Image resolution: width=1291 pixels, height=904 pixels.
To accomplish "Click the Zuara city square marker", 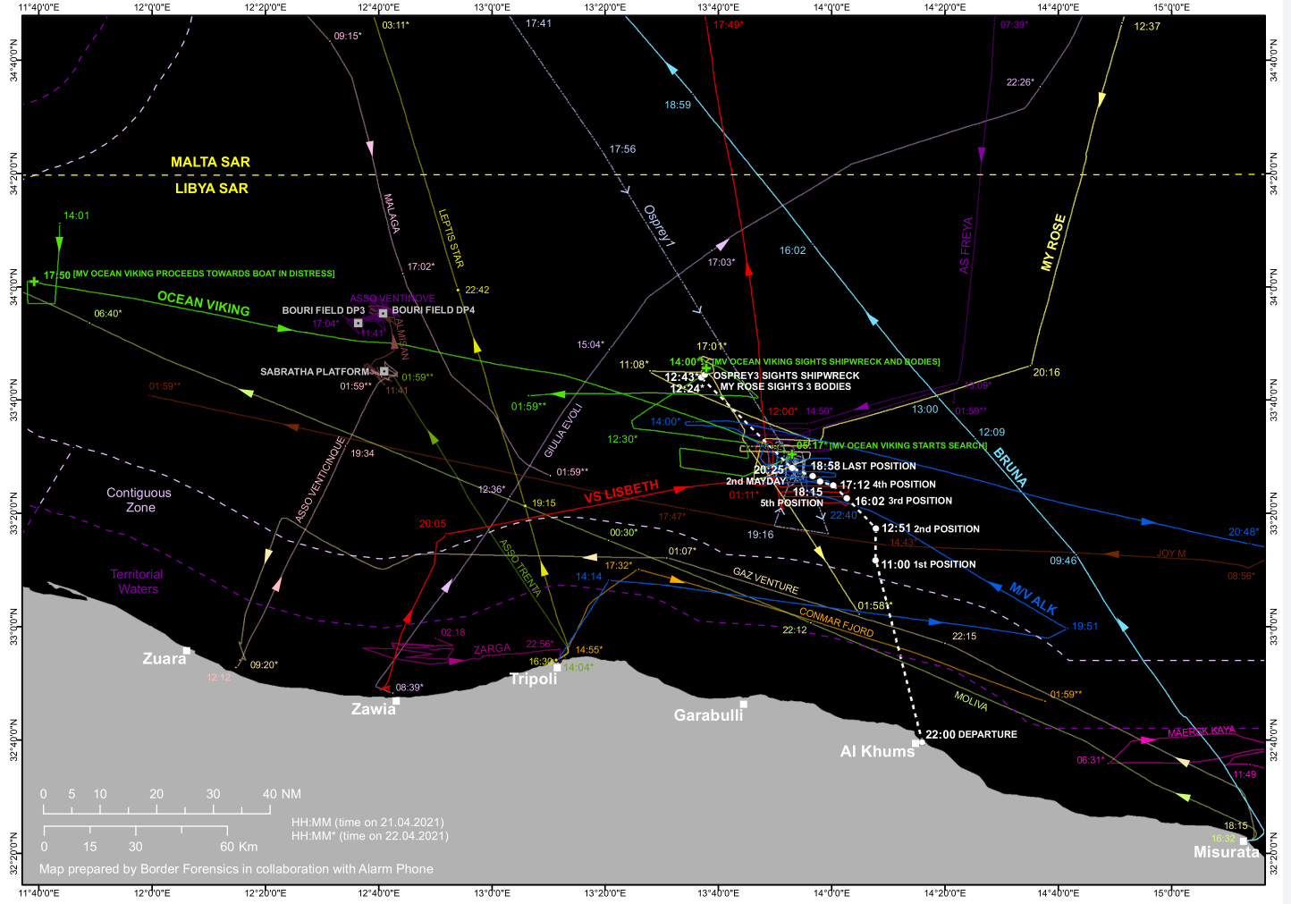I will pyautogui.click(x=187, y=651).
